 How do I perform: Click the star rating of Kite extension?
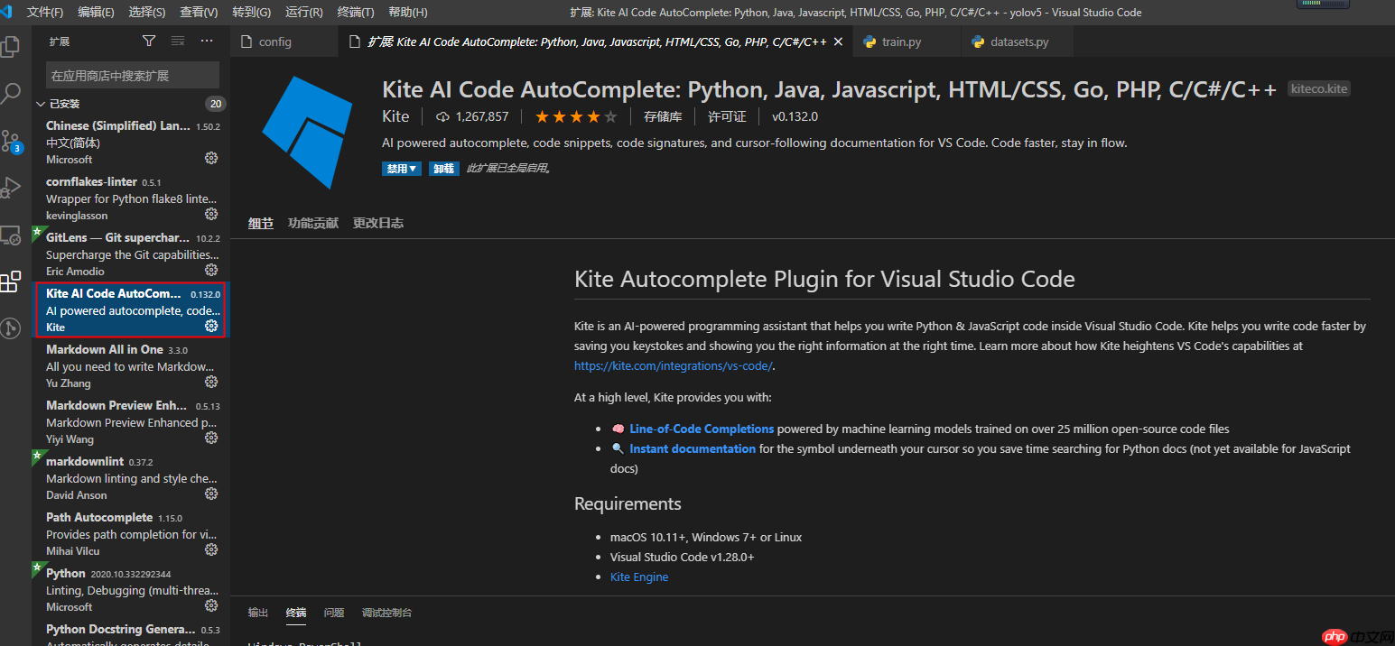pyautogui.click(x=576, y=116)
